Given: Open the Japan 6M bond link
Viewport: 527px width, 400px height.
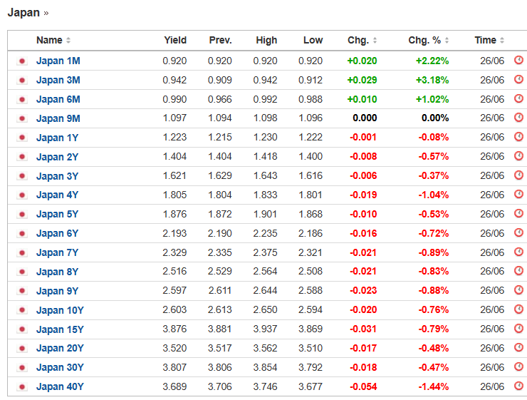Looking at the screenshot, I should coord(58,99).
